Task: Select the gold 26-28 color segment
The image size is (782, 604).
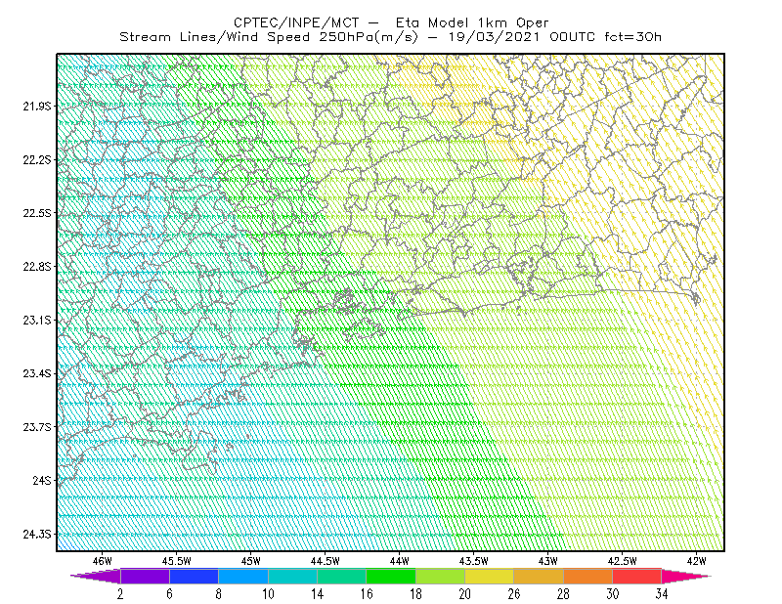Action: tap(539, 576)
